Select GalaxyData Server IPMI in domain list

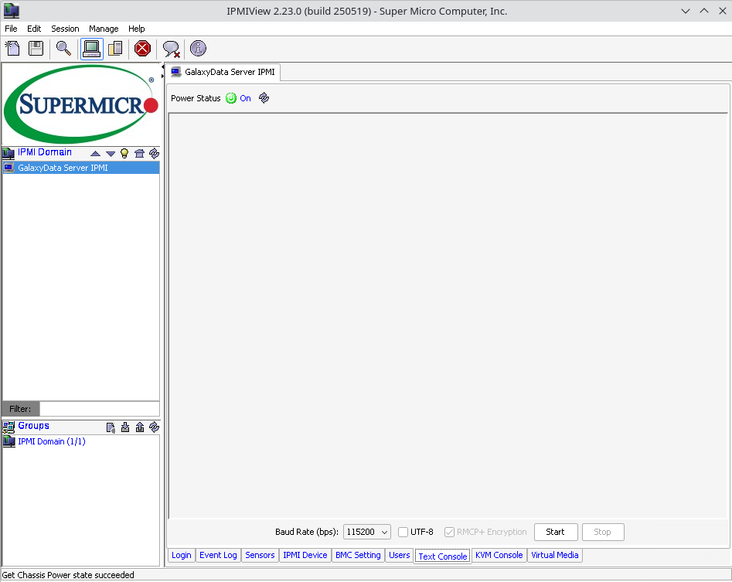click(80, 168)
